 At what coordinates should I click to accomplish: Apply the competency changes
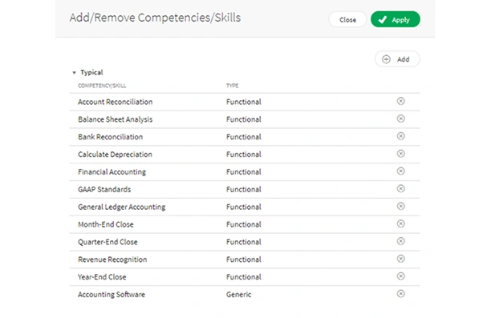396,19
